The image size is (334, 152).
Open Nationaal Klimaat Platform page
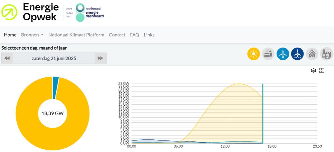click(76, 35)
